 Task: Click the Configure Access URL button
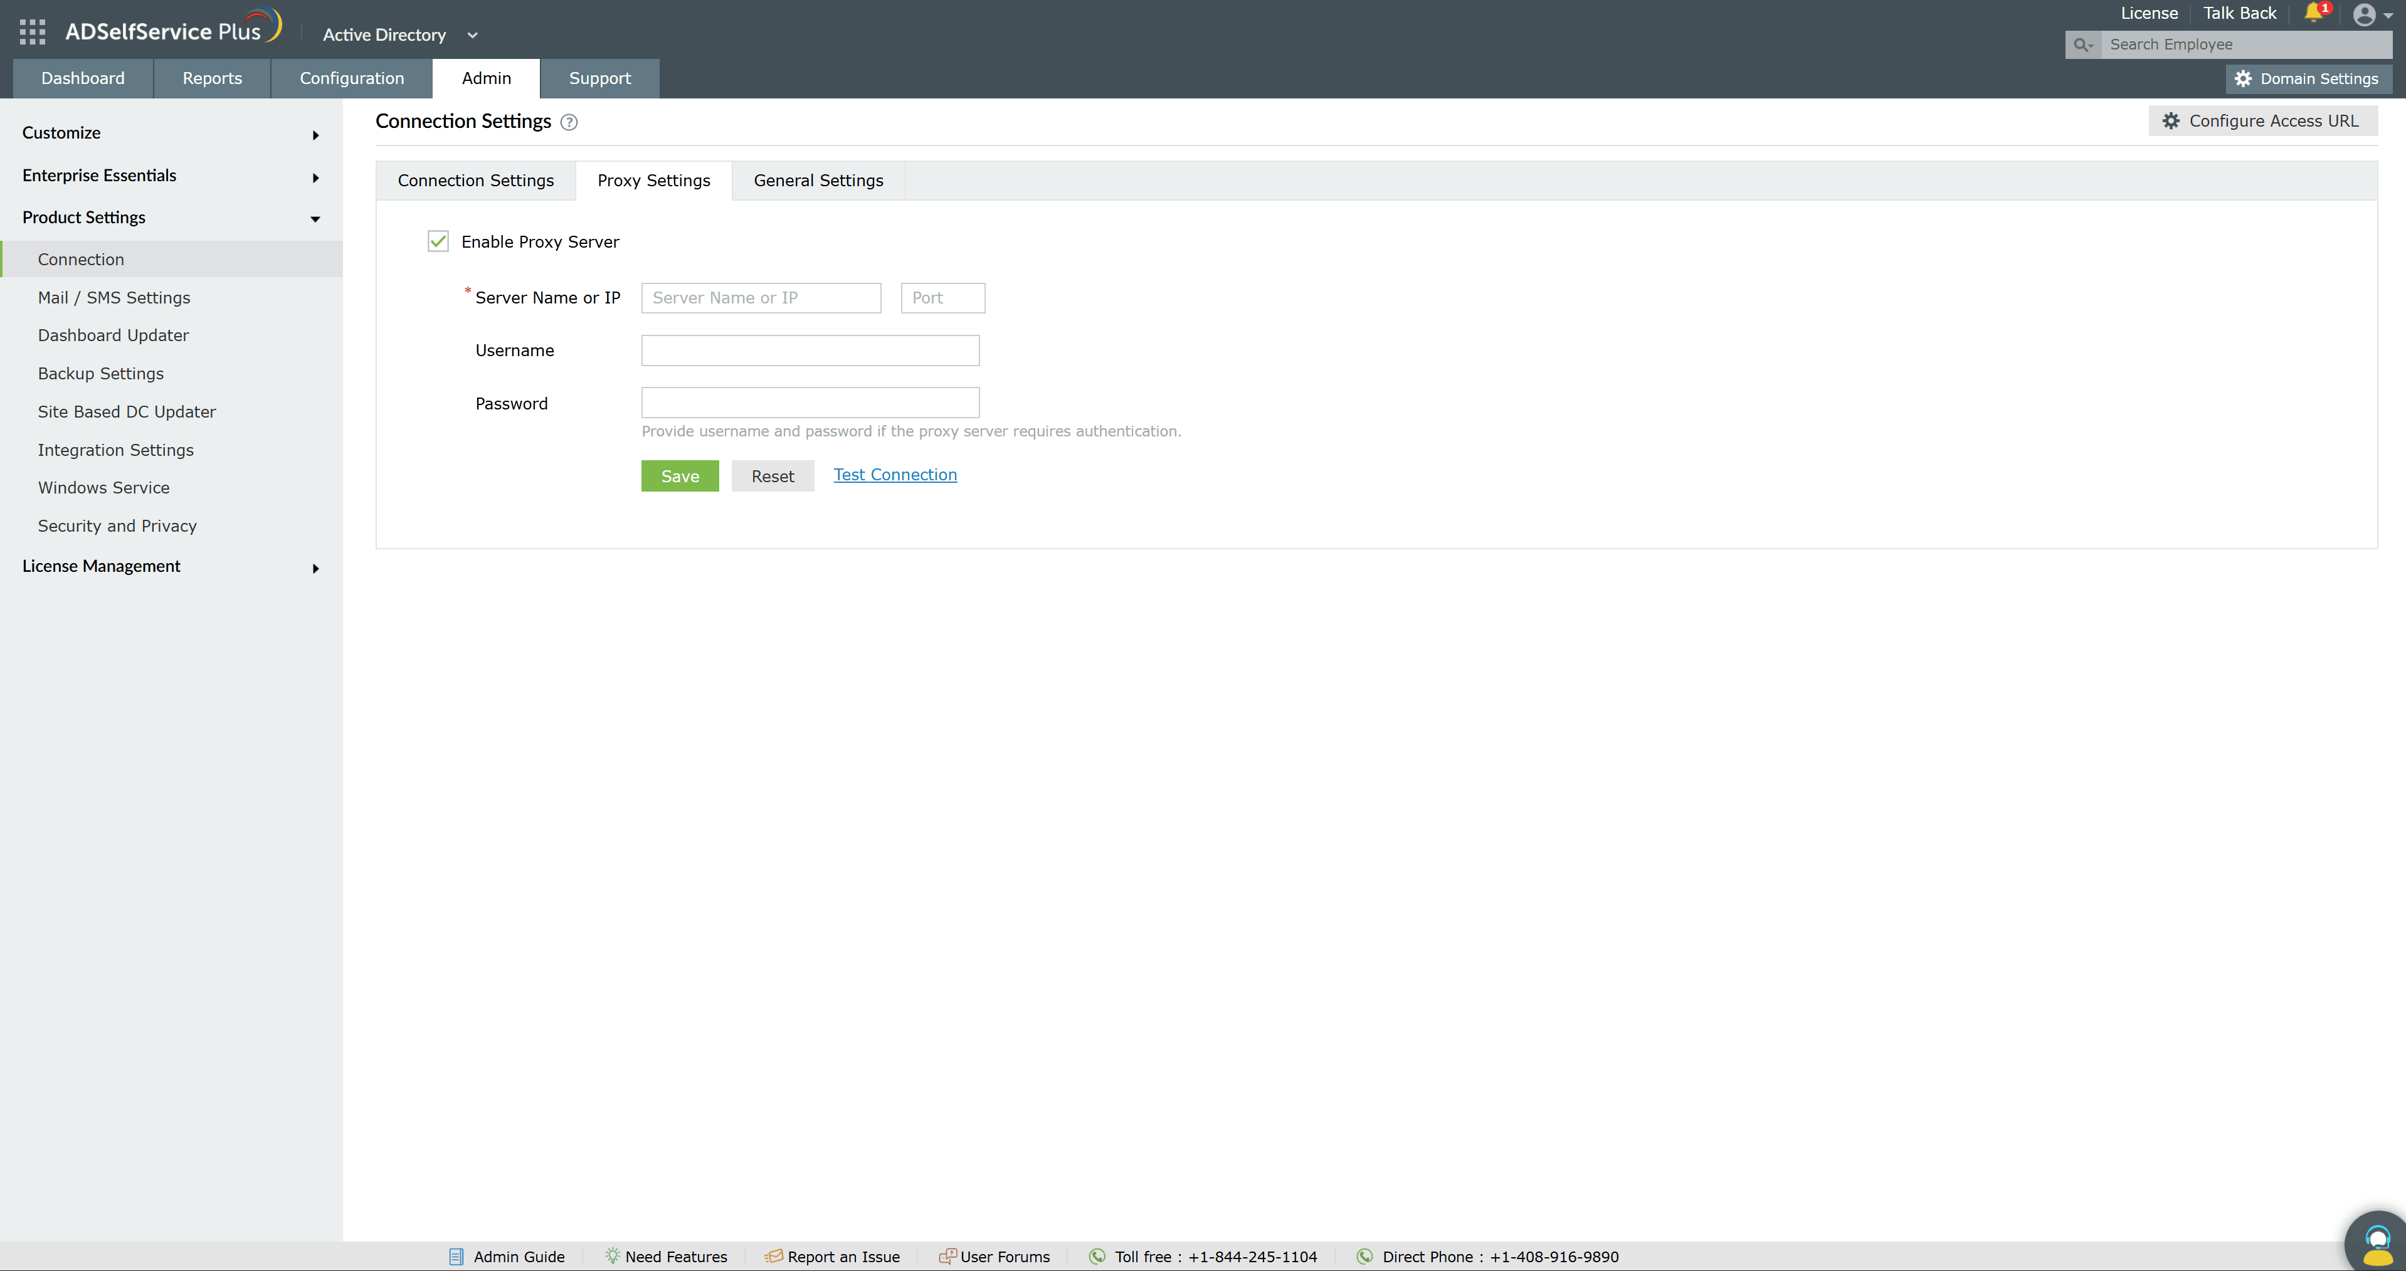click(2263, 122)
